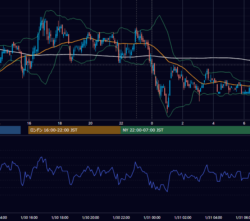The image size is (250, 221).
Task: Click the 1/30 18:00 date label
Action: pos(60,217)
